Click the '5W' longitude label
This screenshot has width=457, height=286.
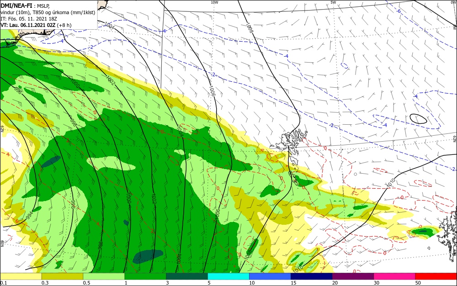[333, 2]
